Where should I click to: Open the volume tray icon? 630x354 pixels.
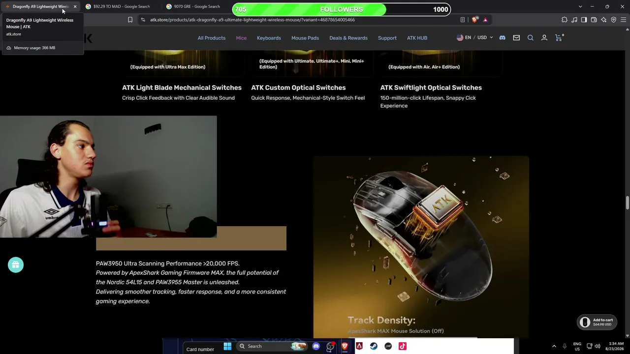(598, 346)
